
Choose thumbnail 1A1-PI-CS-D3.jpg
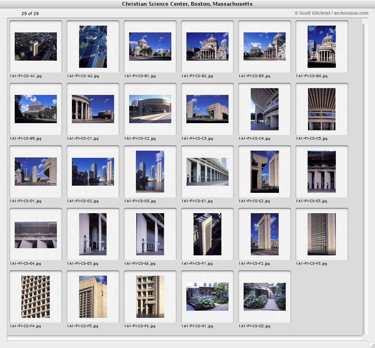150,171
